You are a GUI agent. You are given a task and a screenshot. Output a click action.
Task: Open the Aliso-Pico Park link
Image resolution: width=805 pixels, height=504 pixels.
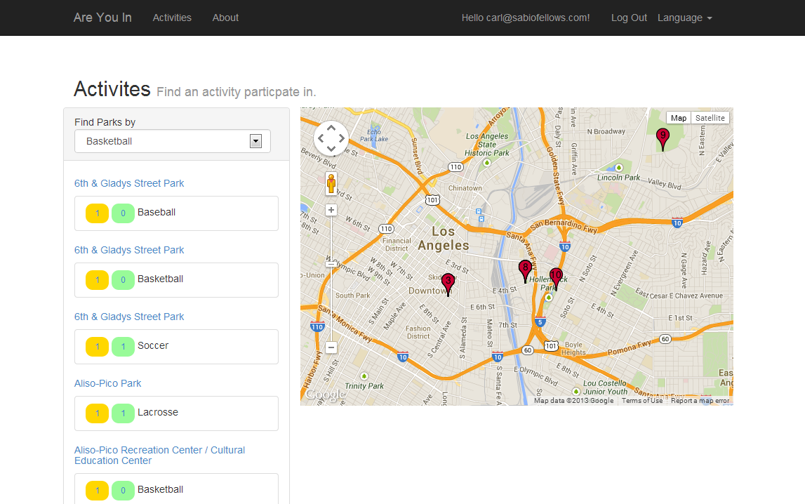pyautogui.click(x=108, y=383)
